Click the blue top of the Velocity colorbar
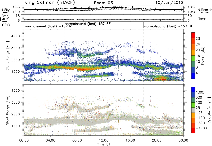212x146 pixels. coord(193,90)
